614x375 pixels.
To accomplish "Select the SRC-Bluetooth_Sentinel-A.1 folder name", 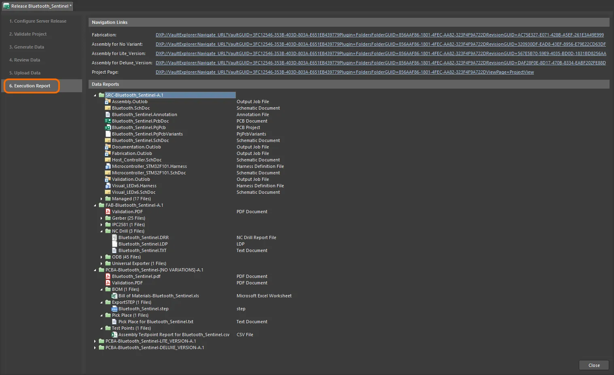I will (x=134, y=95).
